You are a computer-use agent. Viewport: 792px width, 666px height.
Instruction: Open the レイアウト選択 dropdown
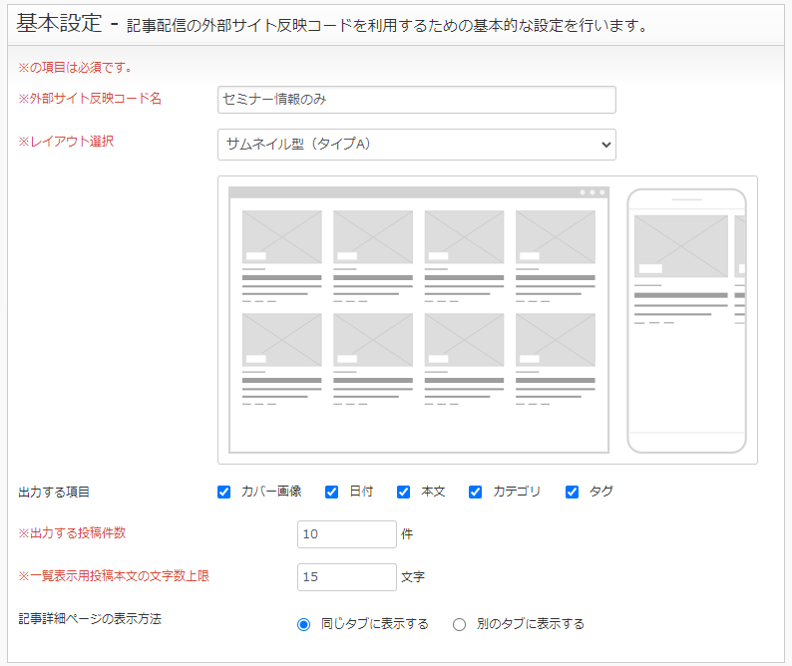(x=417, y=145)
